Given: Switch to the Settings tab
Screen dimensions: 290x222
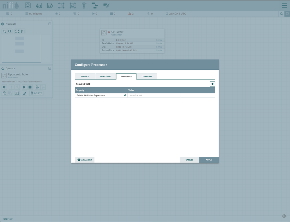Looking at the screenshot, I should [x=85, y=77].
